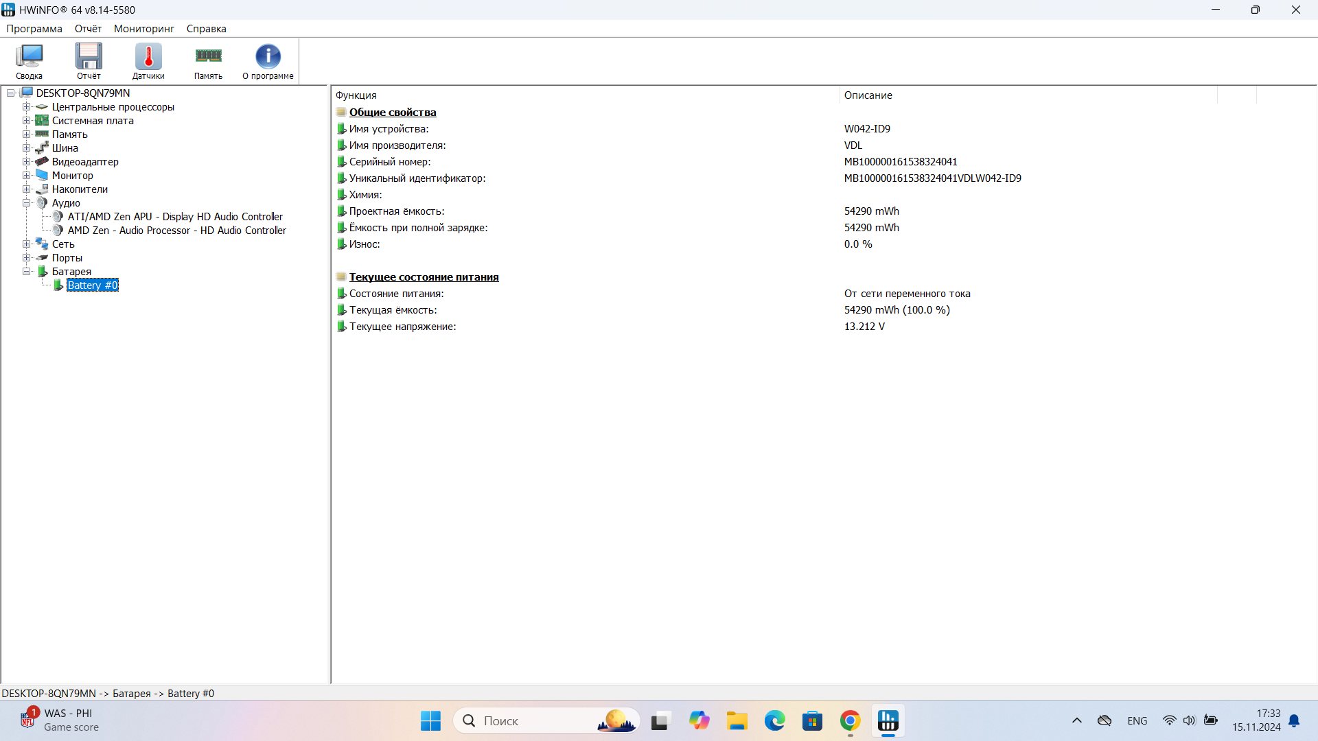Select the Серийный номер row
Viewport: 1318px width, 741px height.
pyautogui.click(x=390, y=162)
